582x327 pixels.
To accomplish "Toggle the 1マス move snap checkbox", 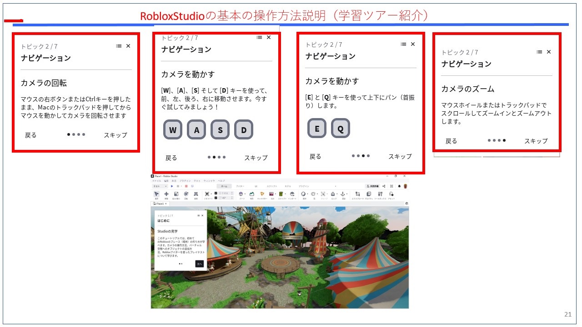I will coord(216,193).
